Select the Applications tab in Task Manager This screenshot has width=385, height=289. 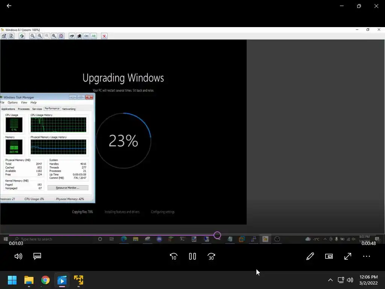pyautogui.click(x=8, y=109)
